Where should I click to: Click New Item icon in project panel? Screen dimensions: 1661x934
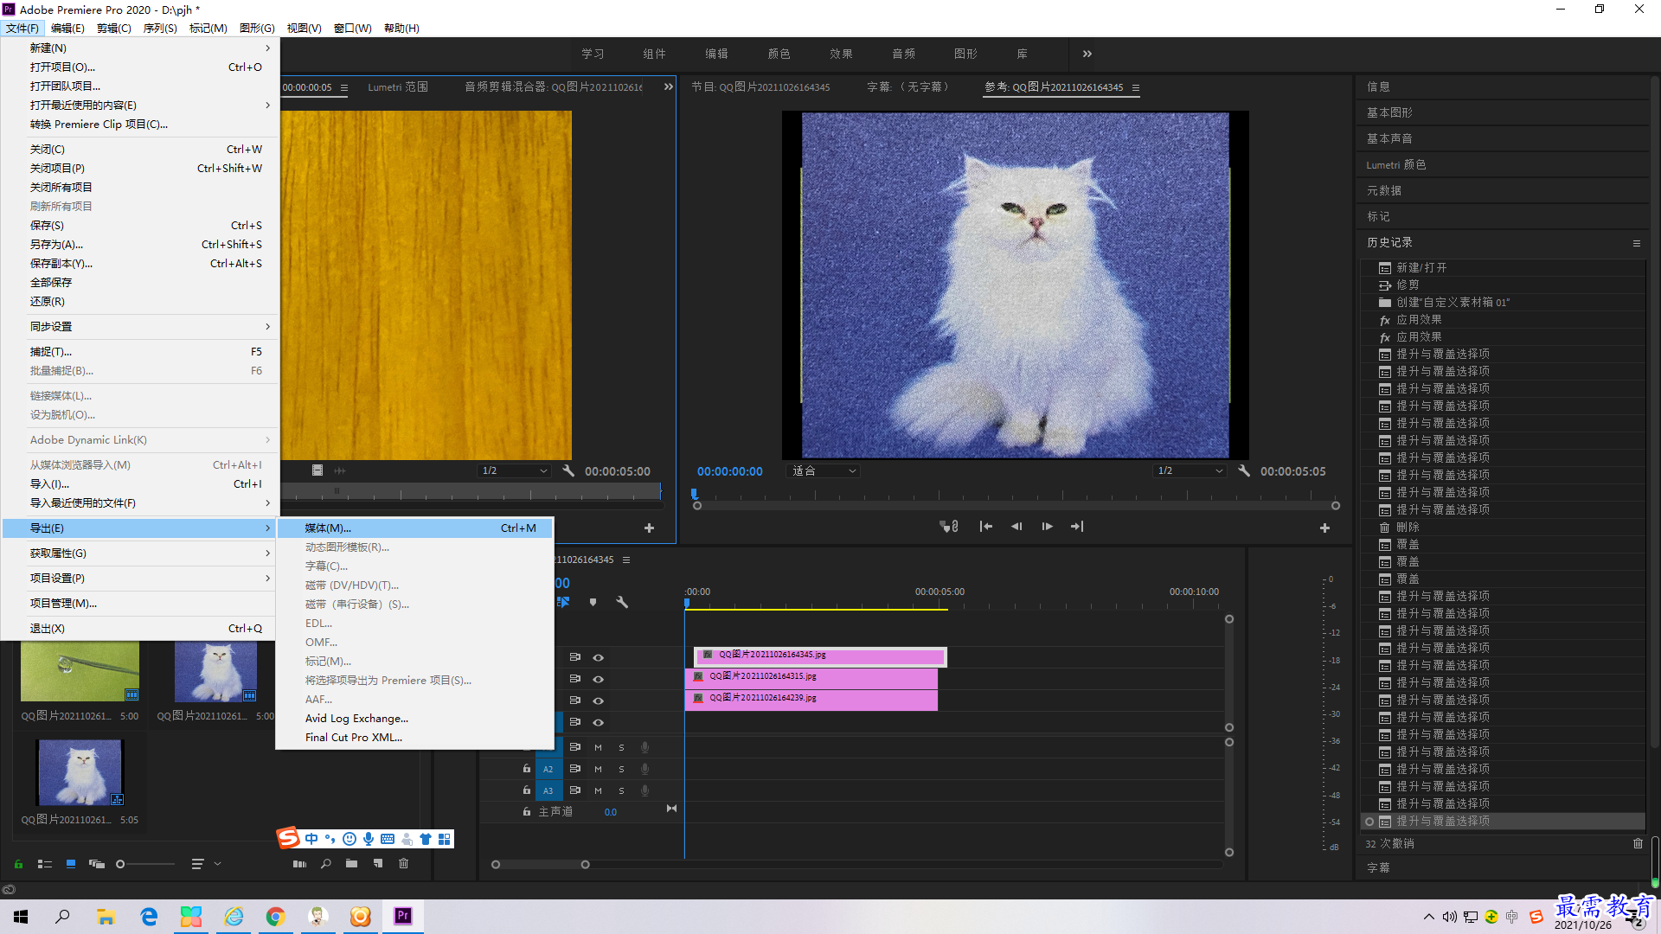click(378, 863)
